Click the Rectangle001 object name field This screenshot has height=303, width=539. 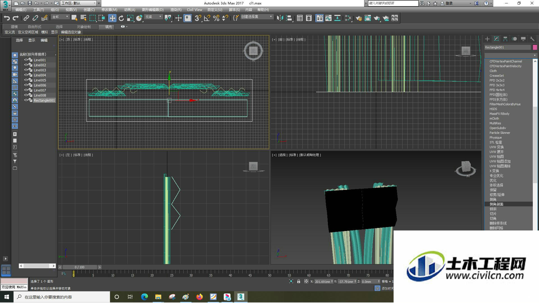click(x=508, y=47)
